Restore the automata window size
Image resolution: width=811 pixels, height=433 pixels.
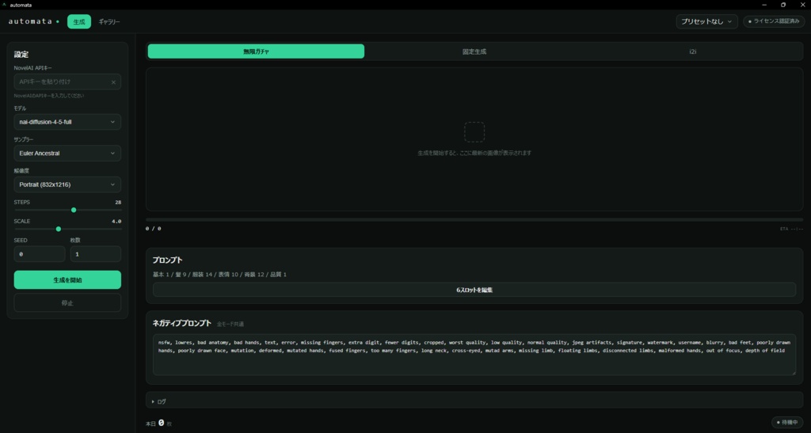pos(783,5)
